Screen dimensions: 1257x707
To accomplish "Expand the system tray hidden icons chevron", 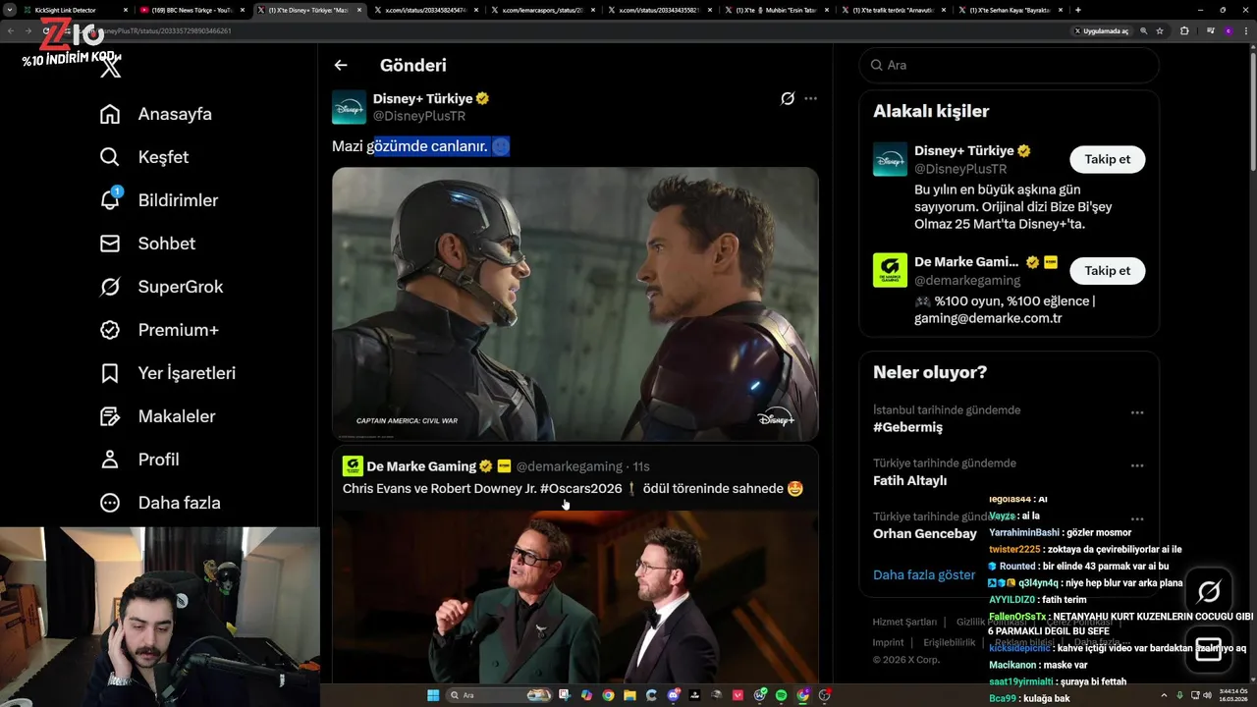I will pyautogui.click(x=1164, y=695).
